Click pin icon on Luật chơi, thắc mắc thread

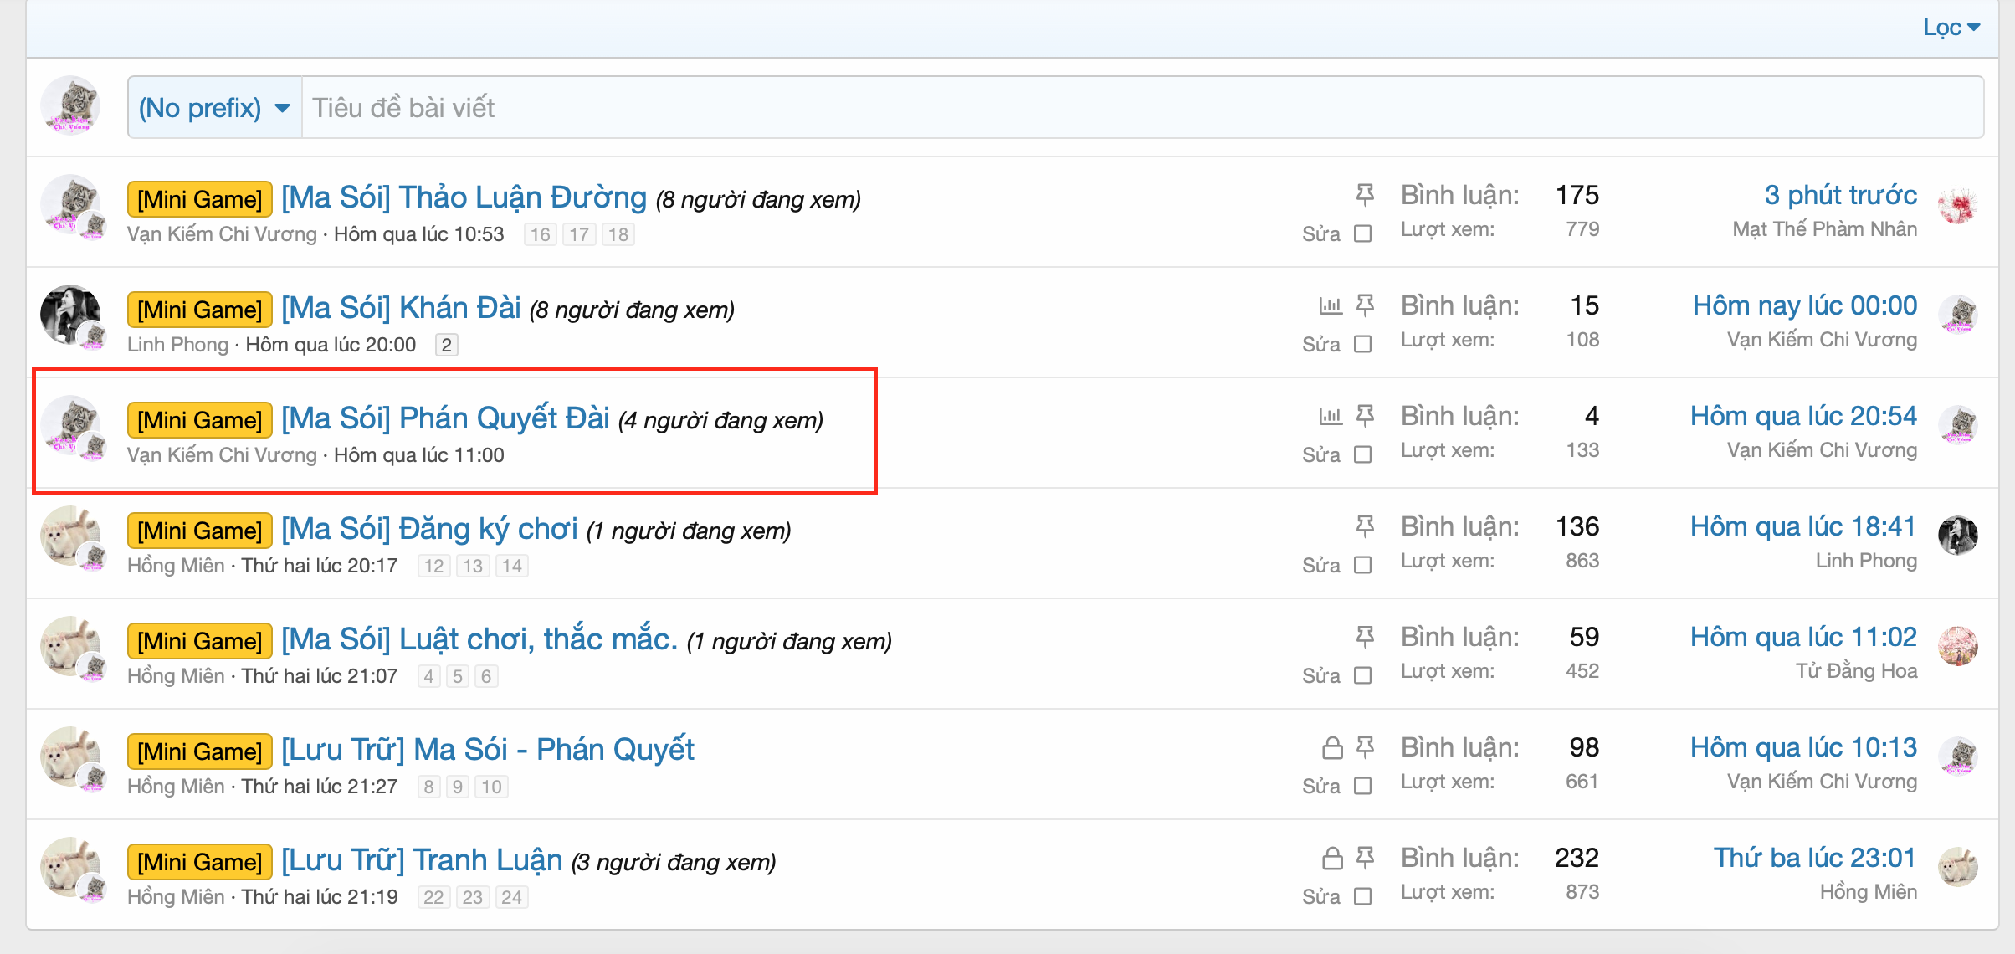(x=1365, y=637)
